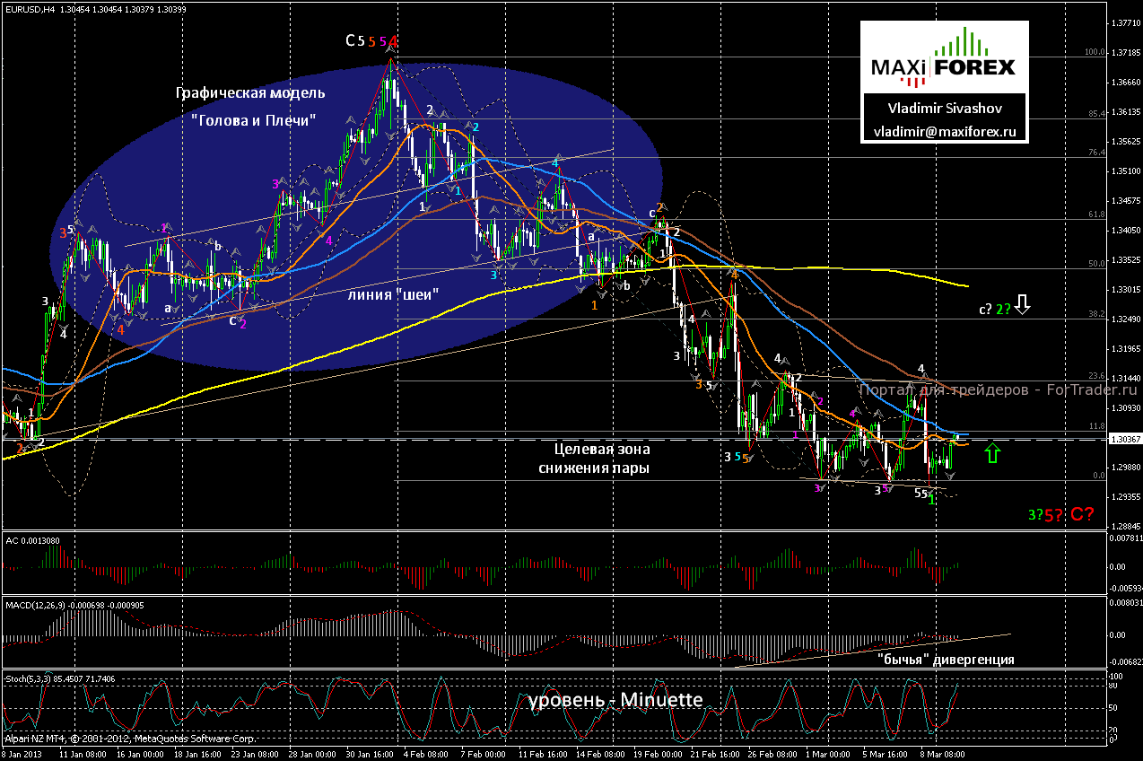Select the '3? 5? C?' wave count label
The width and height of the screenshot is (1143, 761).
pos(1061,514)
